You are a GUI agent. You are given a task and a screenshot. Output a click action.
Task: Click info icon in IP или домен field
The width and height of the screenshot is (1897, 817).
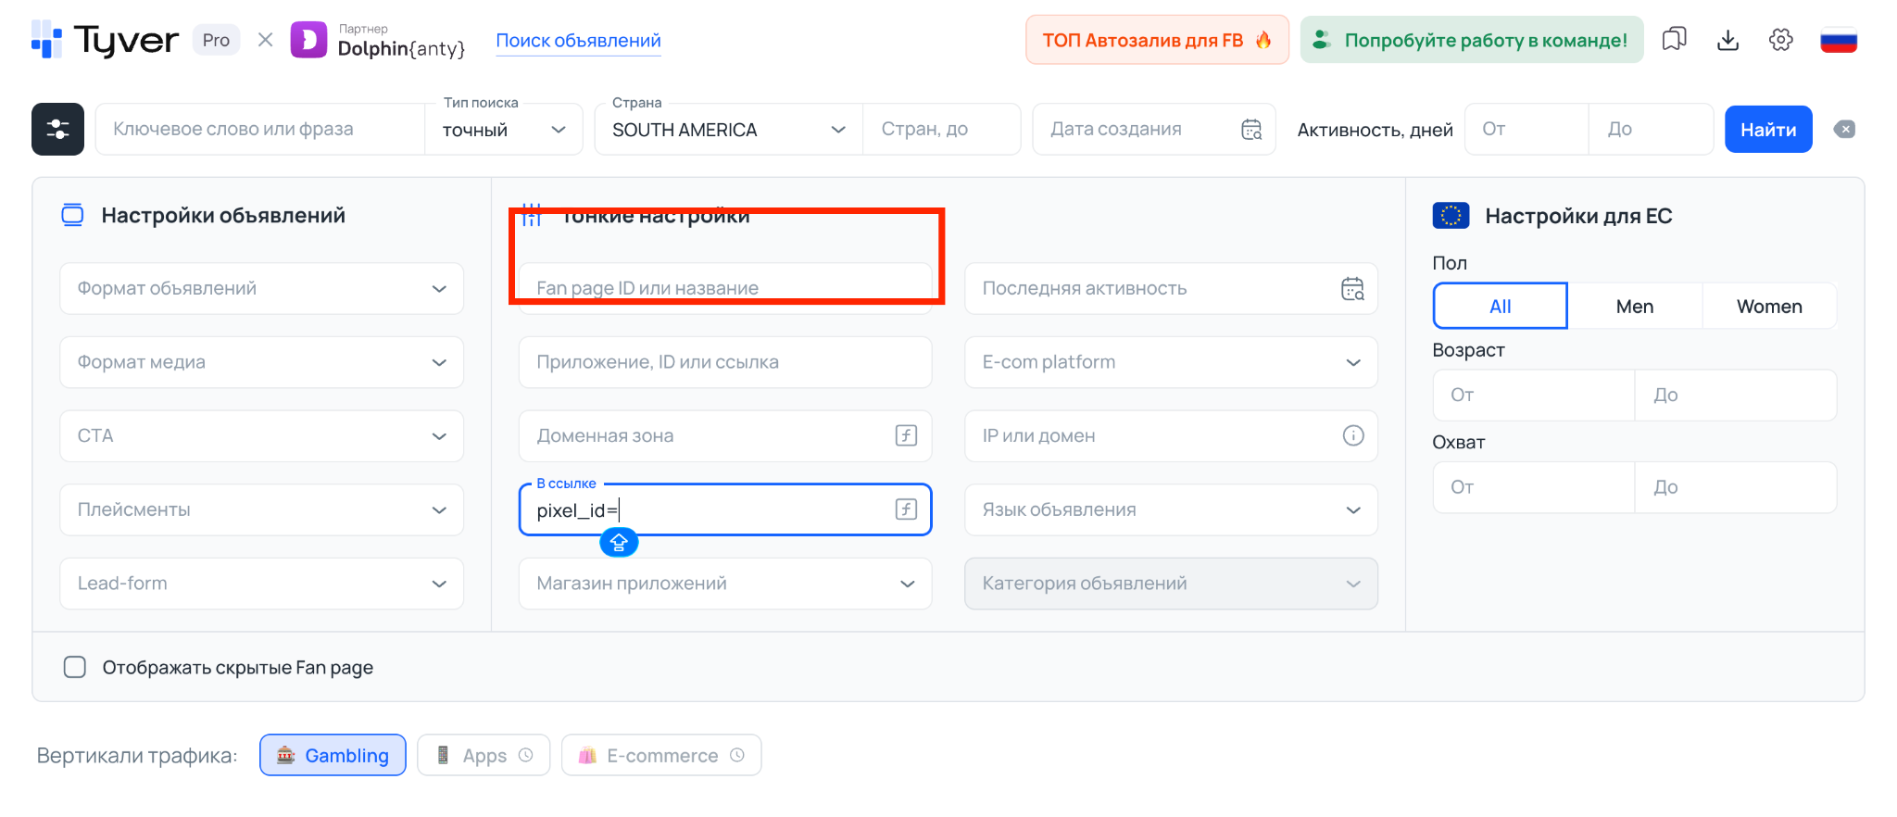click(x=1353, y=435)
